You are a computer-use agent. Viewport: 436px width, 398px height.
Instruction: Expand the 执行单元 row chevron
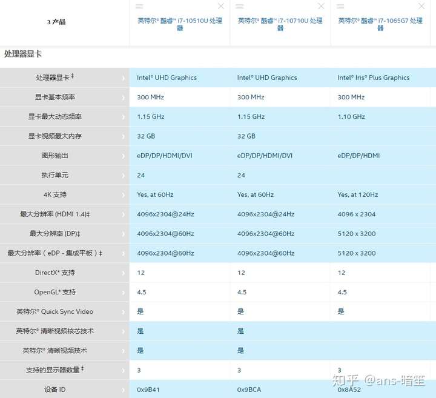coord(123,176)
